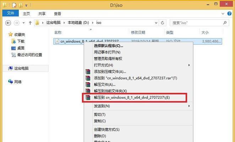This screenshot has width=235, height=142.
Task: Sort by the 类型 column header
Action: tap(170, 32)
